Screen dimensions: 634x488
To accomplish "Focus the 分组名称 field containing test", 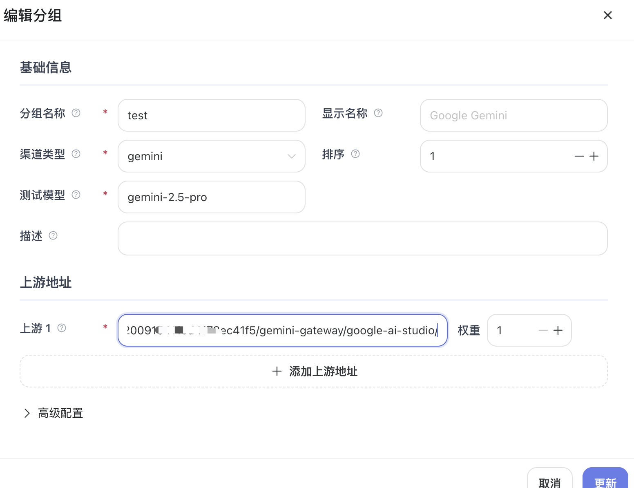I will click(212, 115).
